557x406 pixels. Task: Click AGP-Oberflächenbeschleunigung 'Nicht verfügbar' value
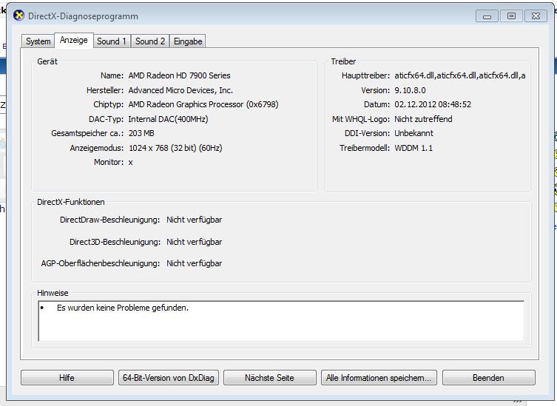[195, 263]
